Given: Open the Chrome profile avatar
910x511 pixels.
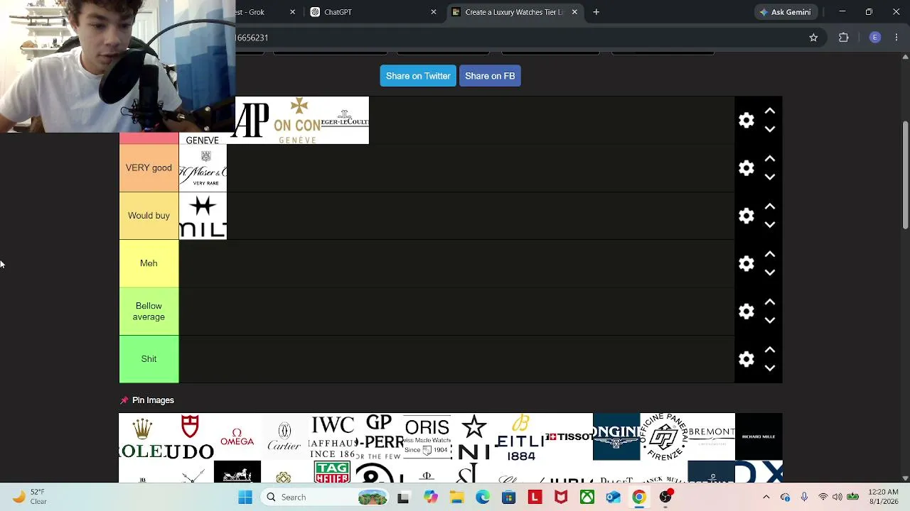Looking at the screenshot, I should point(875,38).
